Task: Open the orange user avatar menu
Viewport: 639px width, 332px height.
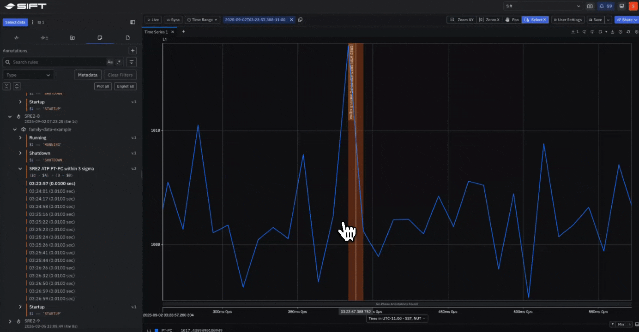Action: pyautogui.click(x=633, y=6)
